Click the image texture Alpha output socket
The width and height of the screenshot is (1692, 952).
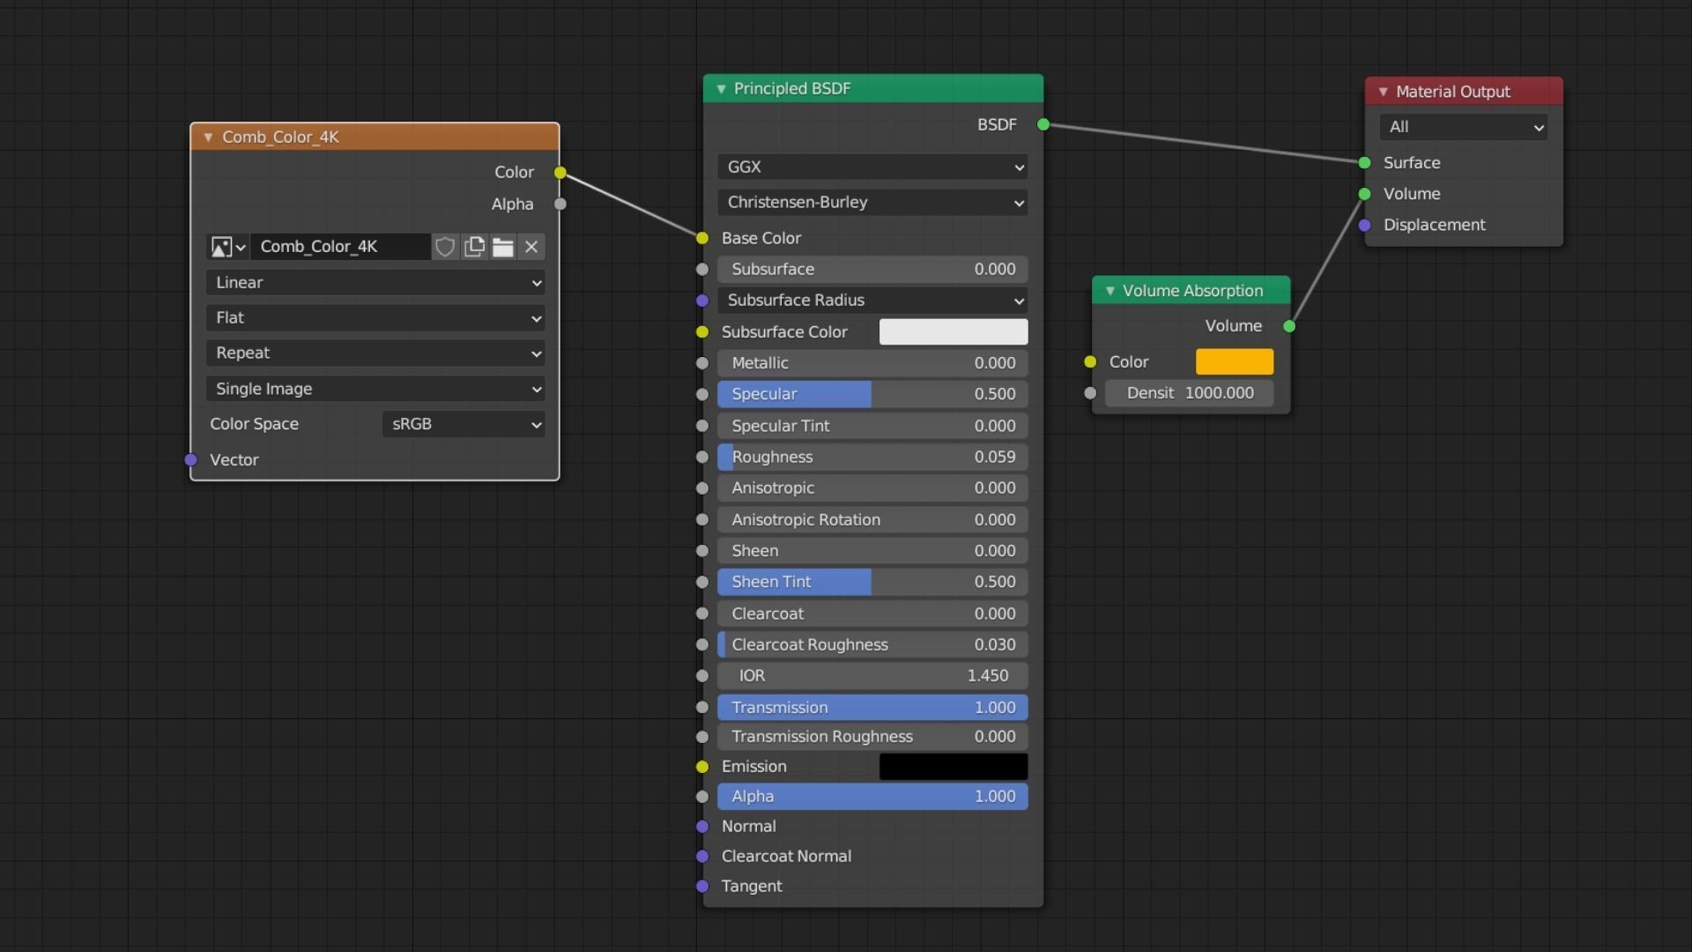pos(560,205)
